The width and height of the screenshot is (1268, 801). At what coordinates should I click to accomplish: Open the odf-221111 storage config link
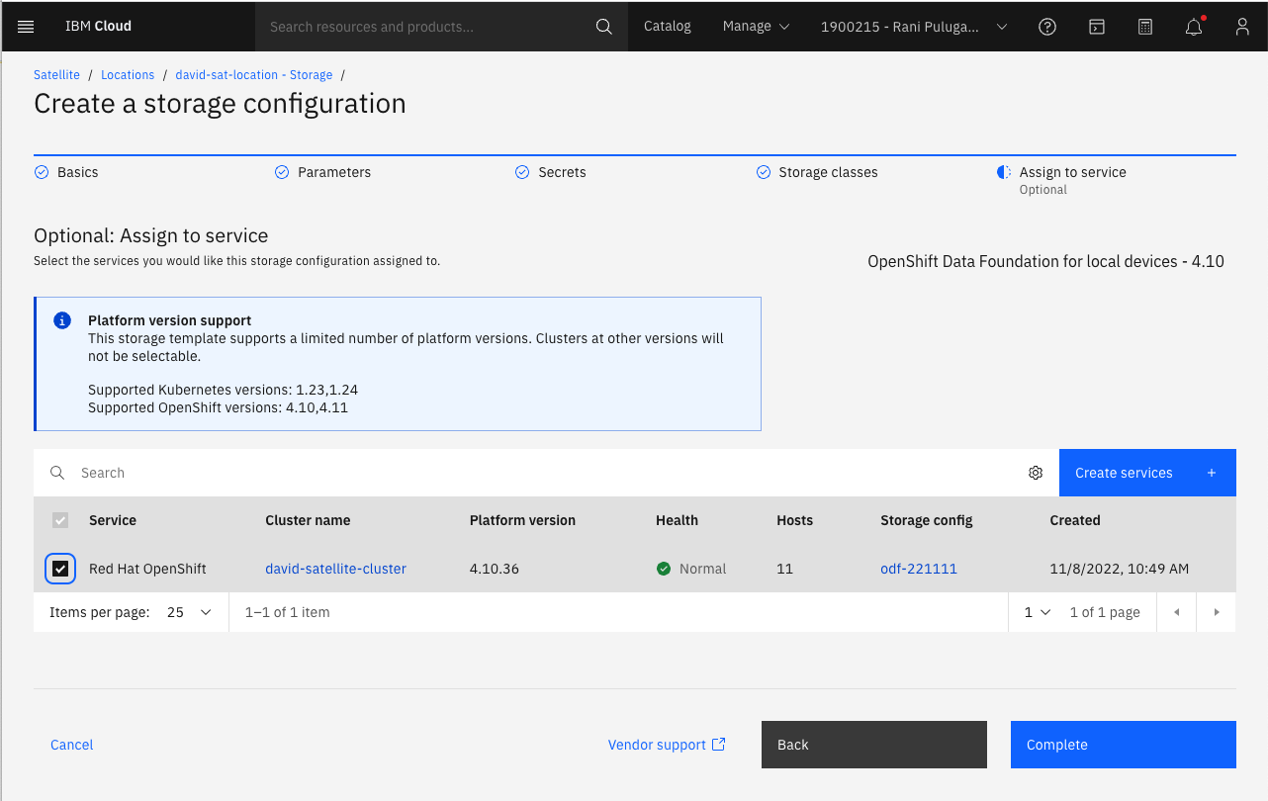[919, 569]
